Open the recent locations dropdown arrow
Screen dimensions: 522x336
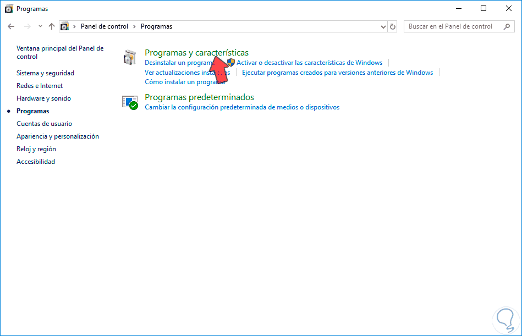(40, 26)
